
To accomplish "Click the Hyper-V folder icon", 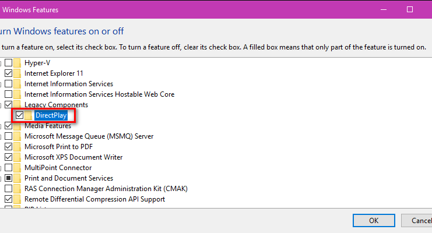I will 17,63.
